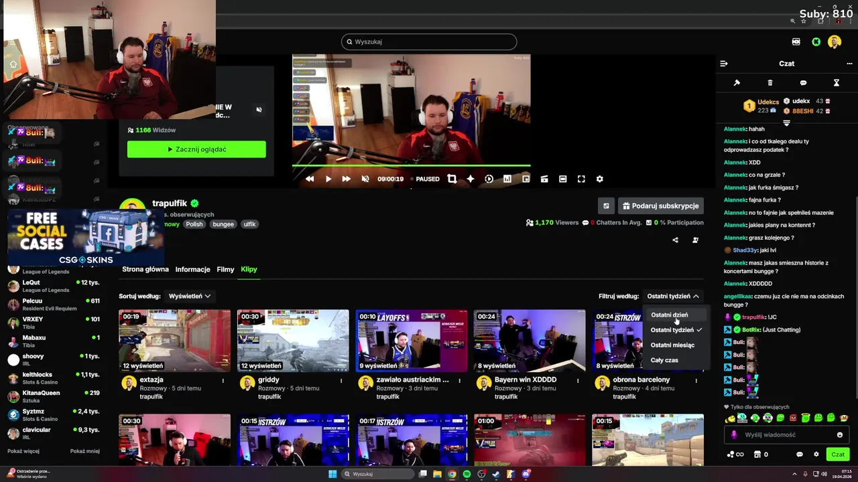Viewport: 858px width, 482px height.
Task: Switch to the Strona główna tab
Action: click(145, 269)
